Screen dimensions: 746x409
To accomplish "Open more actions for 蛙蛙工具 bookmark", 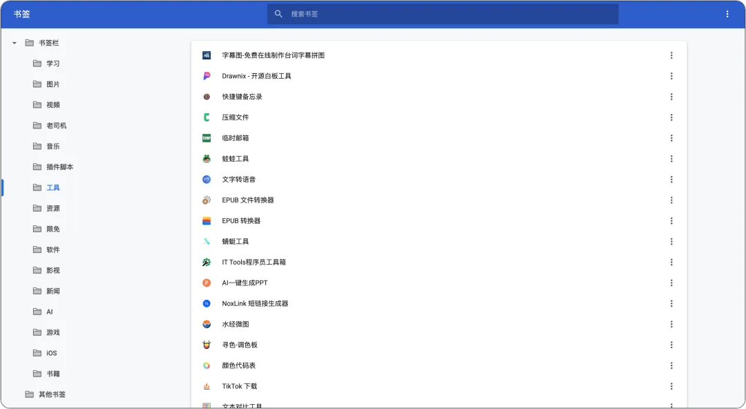I will pyautogui.click(x=671, y=158).
